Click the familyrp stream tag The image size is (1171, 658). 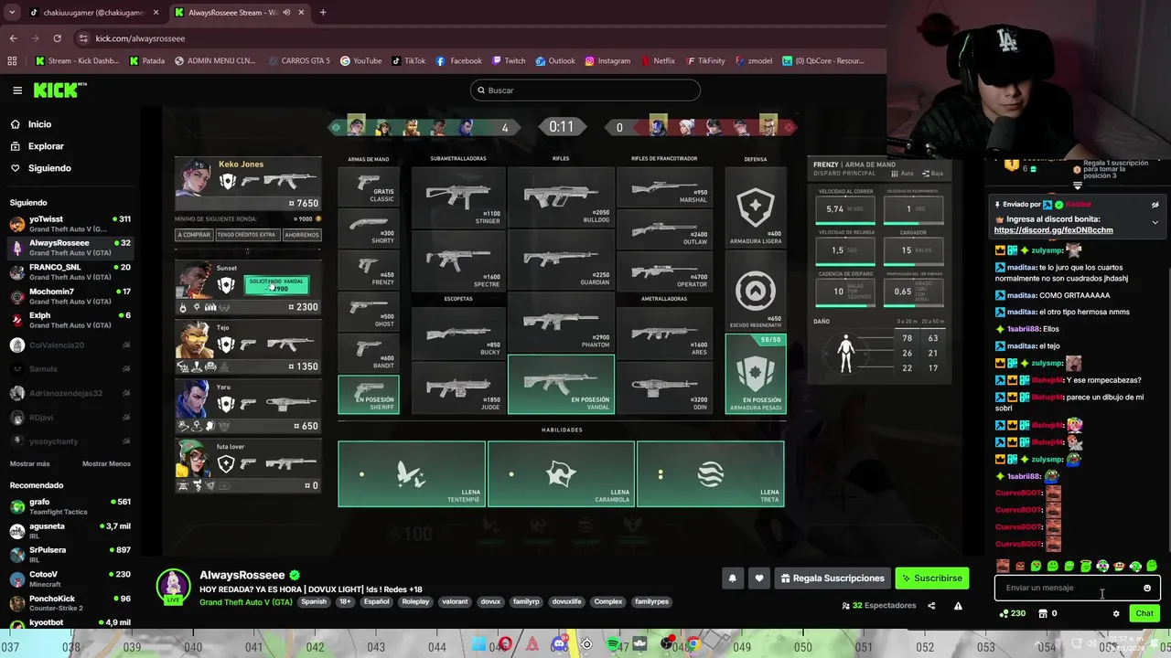click(526, 601)
